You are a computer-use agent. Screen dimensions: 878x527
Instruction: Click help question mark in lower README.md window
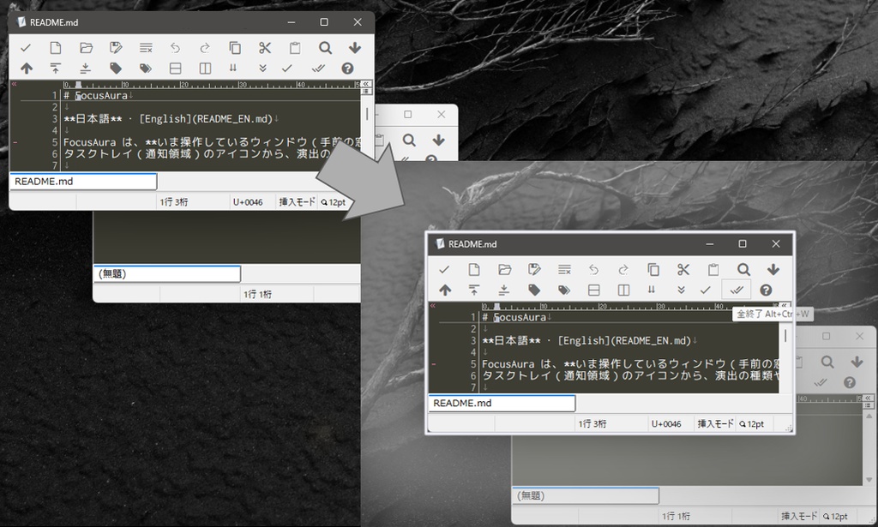click(x=766, y=290)
